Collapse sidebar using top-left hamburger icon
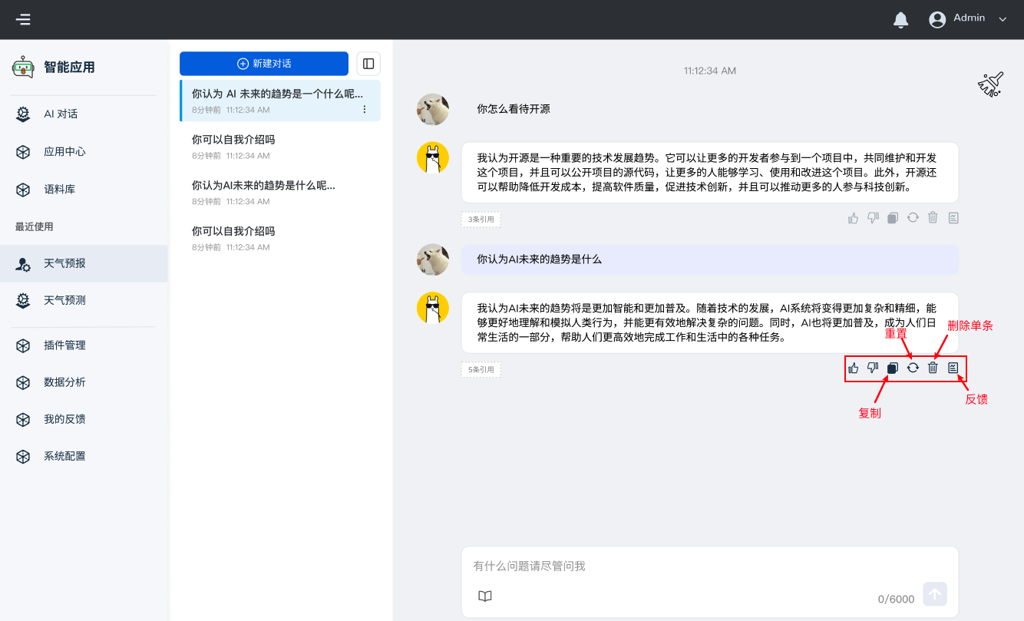 click(x=23, y=19)
